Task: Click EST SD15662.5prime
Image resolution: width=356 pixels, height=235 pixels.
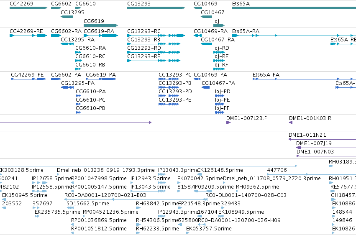Action: (x=87, y=204)
